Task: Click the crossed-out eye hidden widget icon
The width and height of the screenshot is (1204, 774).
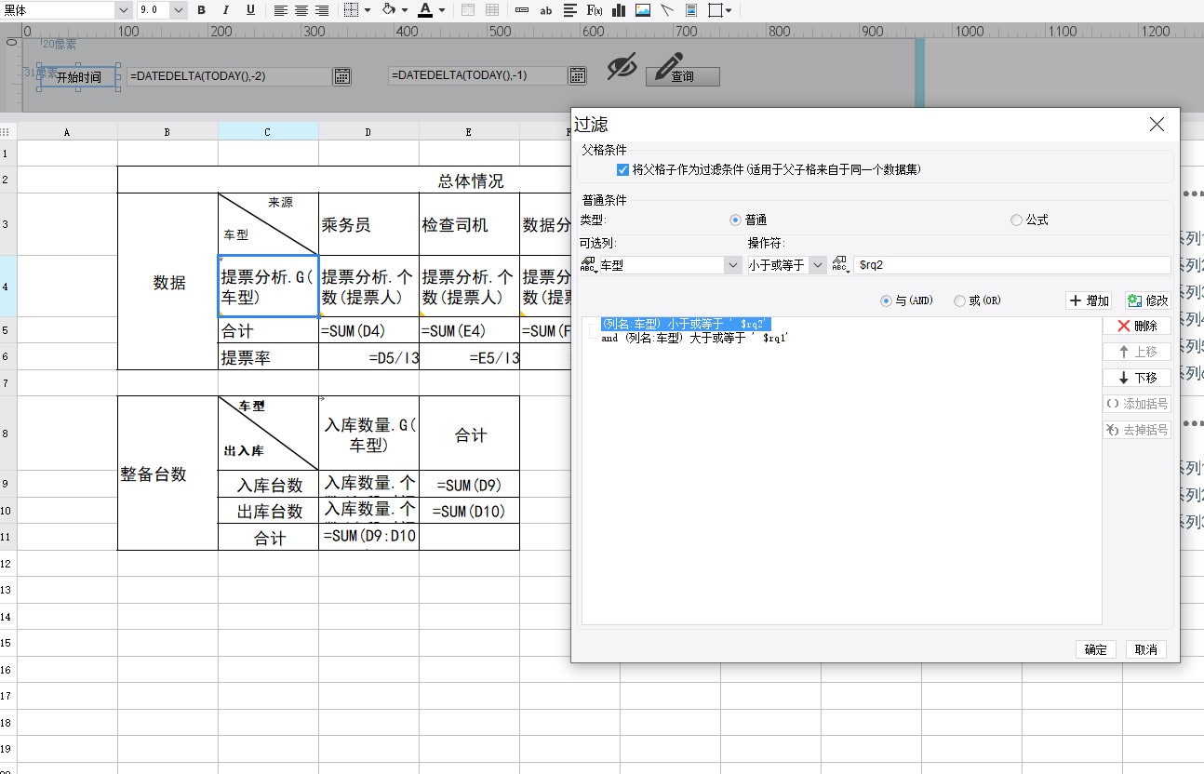Action: (622, 67)
